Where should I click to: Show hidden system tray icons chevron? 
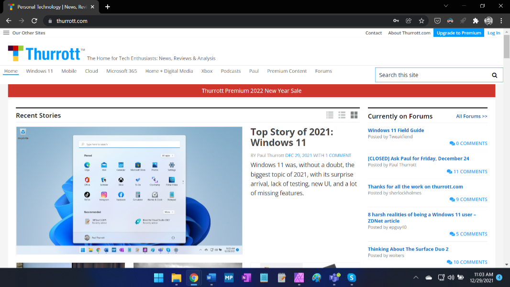(416, 277)
